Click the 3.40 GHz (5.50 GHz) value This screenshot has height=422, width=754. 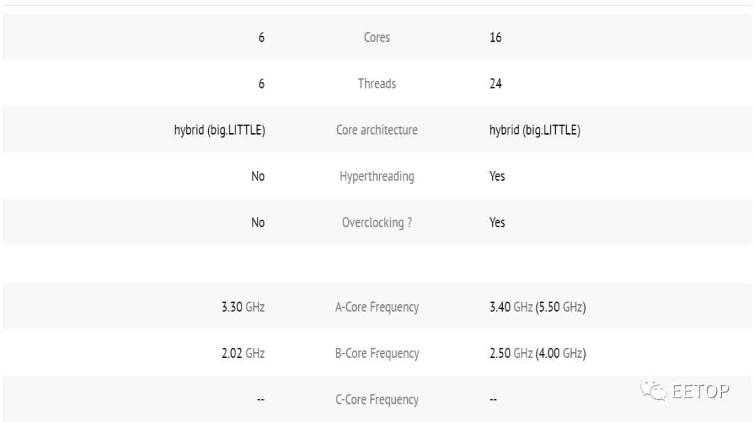tap(538, 307)
